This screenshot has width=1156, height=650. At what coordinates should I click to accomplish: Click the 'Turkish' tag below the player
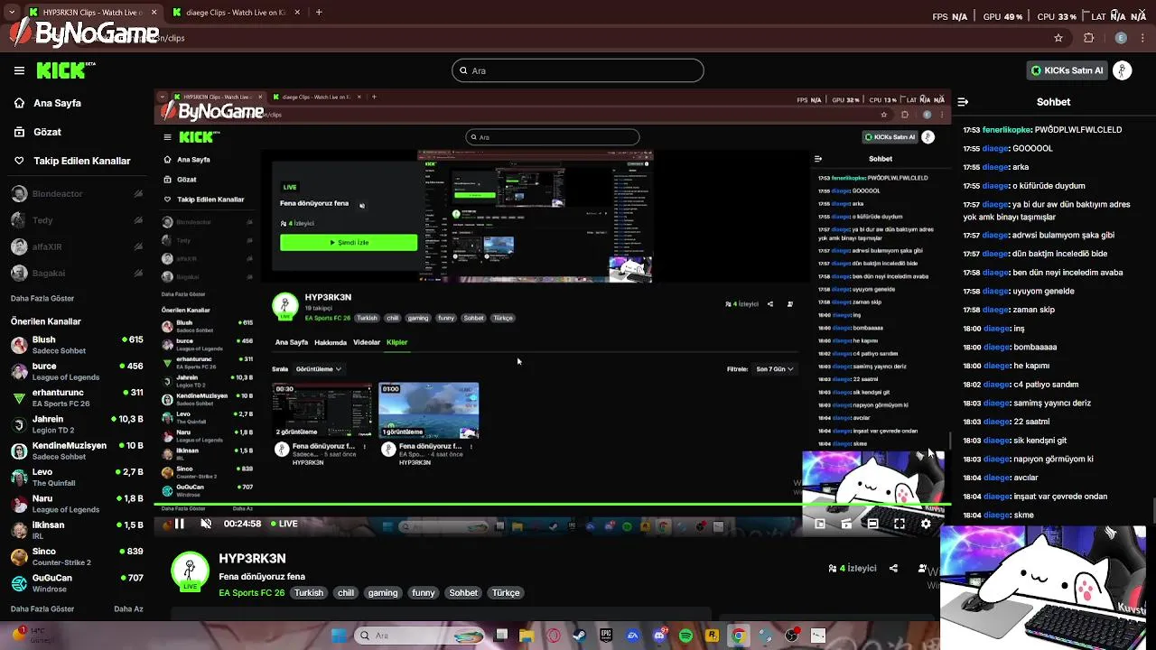point(308,593)
